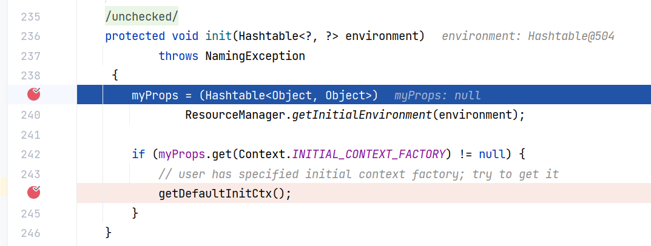Screen dimensions: 651x246
Task: Click line number 235 in the gutter
Action: click(30, 16)
